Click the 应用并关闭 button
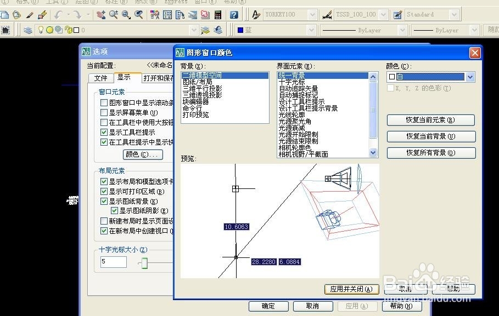Viewport: 499px width, 316px height. 351,289
